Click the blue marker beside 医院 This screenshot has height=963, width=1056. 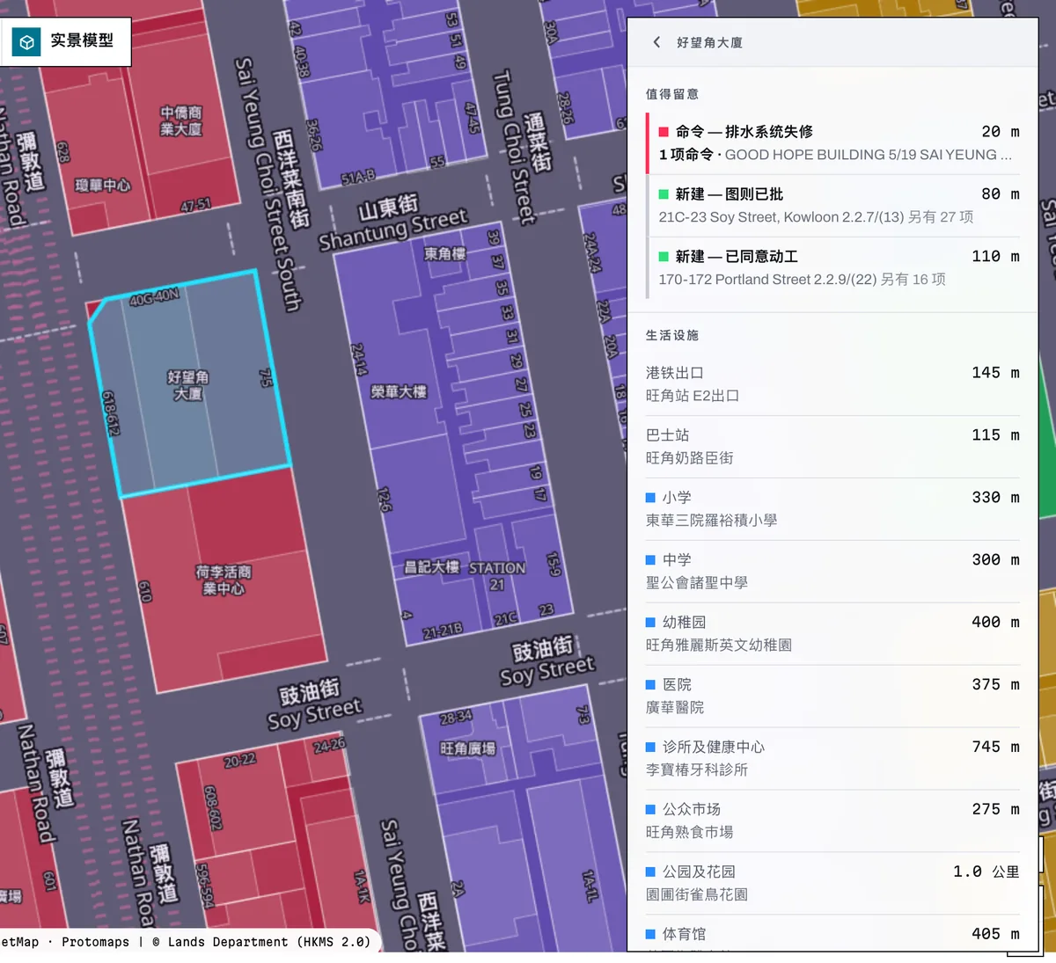tap(650, 685)
